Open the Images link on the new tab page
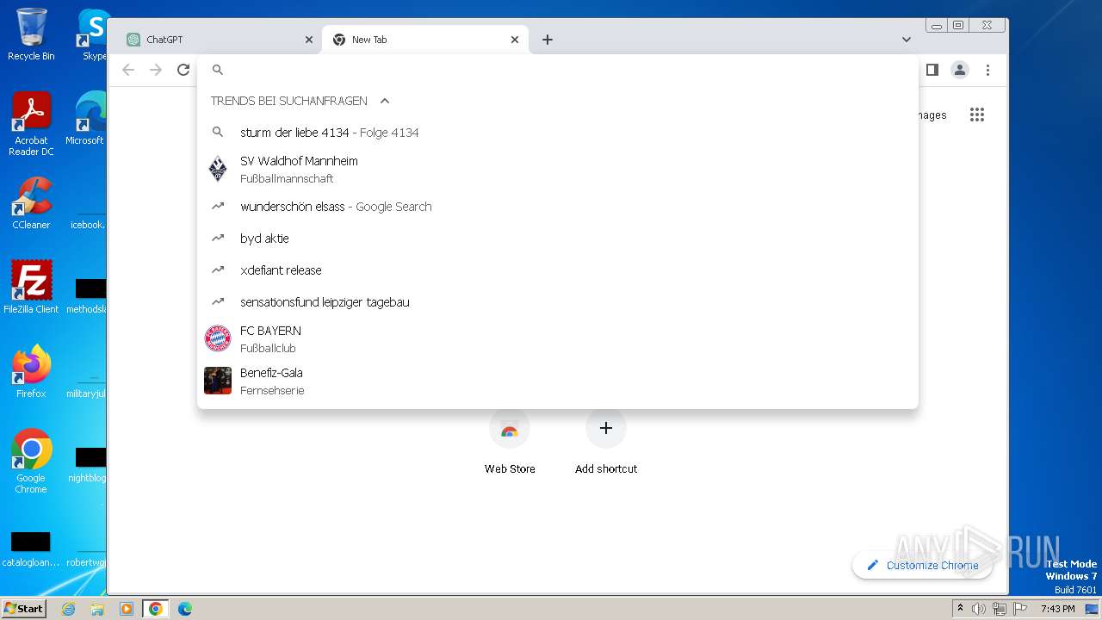Viewport: 1102px width, 620px height. [932, 115]
